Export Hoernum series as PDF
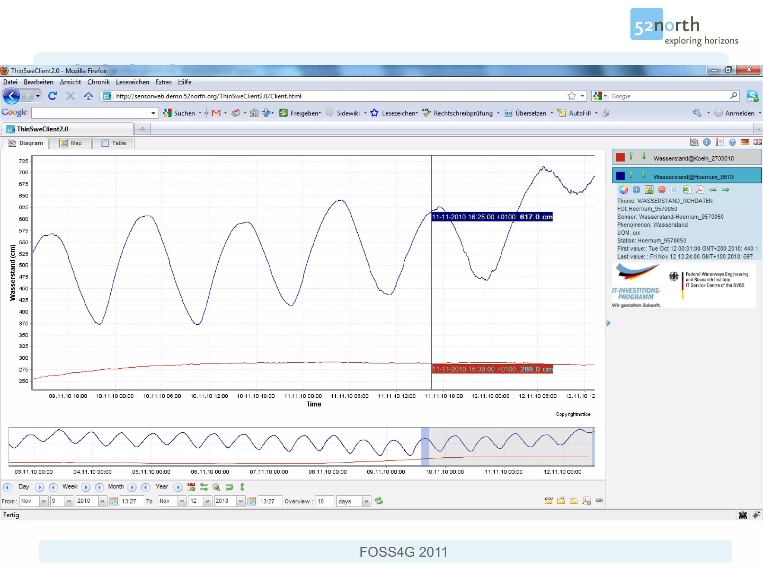 pyautogui.click(x=700, y=190)
